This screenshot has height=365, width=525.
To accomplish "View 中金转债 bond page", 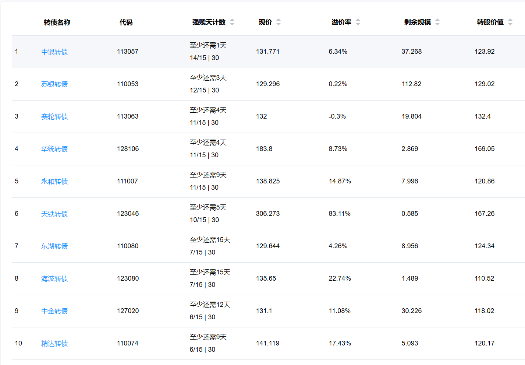I will coord(54,311).
